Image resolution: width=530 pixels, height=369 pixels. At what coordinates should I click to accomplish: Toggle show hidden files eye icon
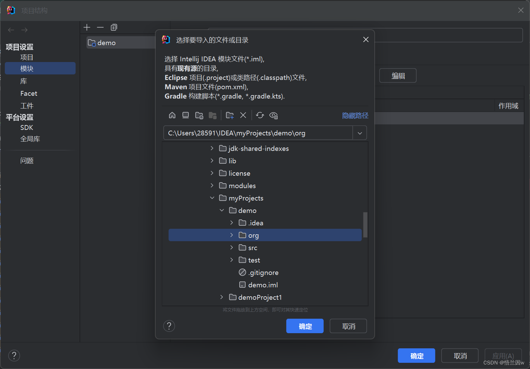[x=274, y=115]
